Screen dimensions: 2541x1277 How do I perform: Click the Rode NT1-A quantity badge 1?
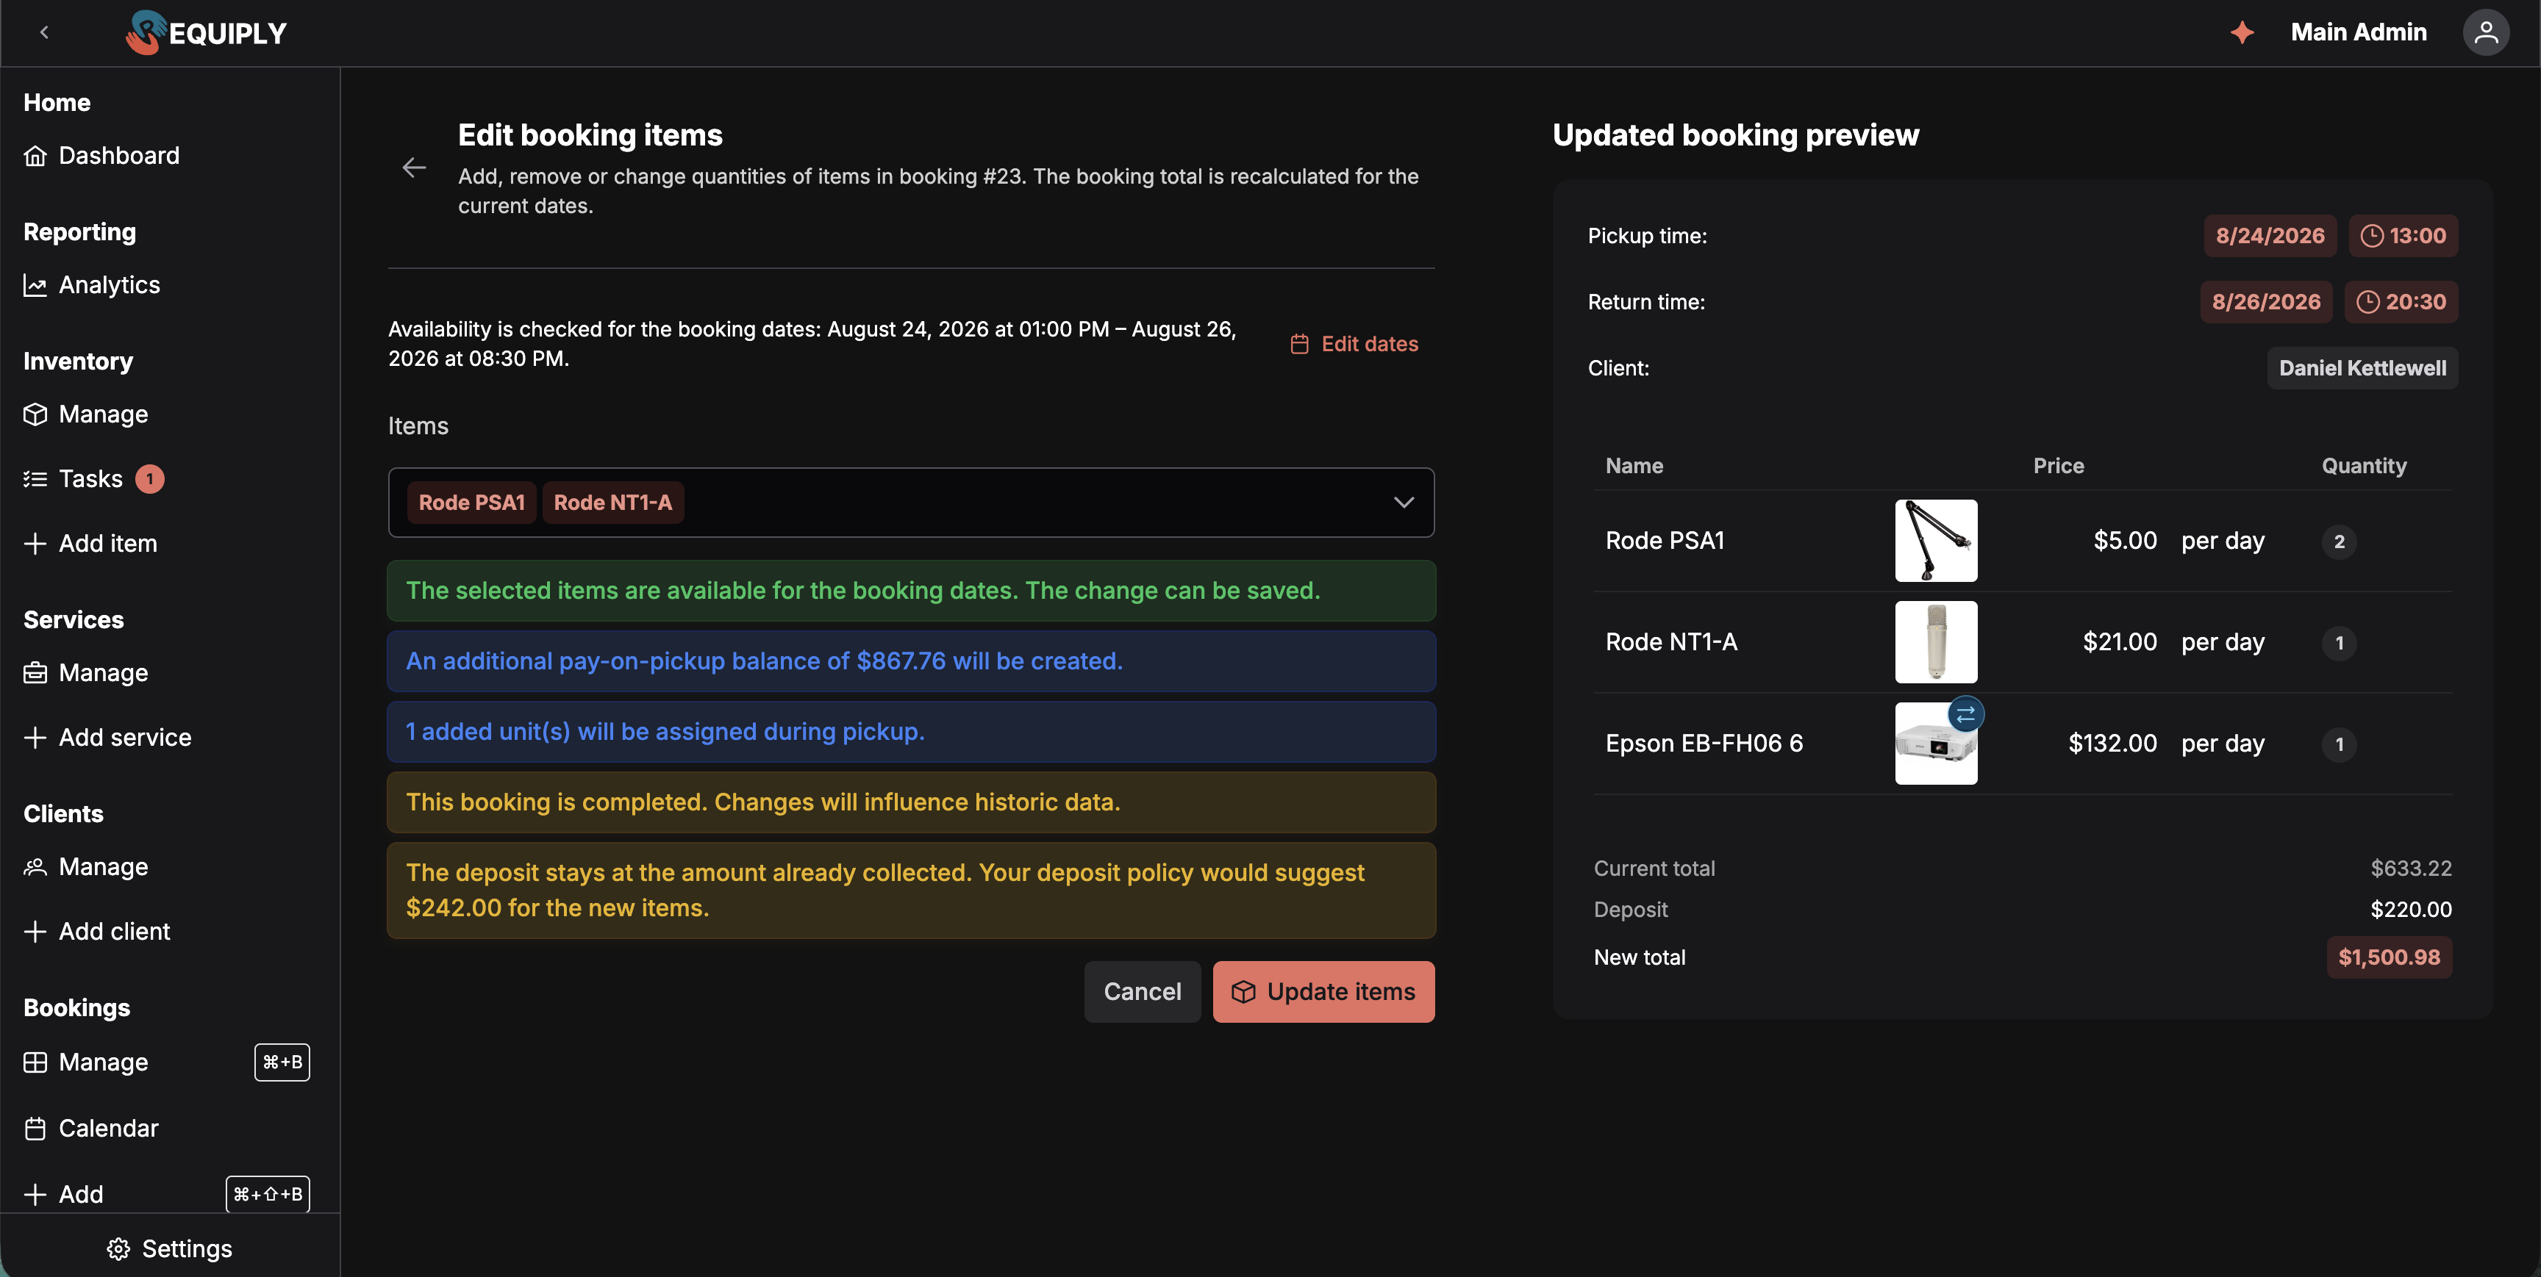point(2339,643)
